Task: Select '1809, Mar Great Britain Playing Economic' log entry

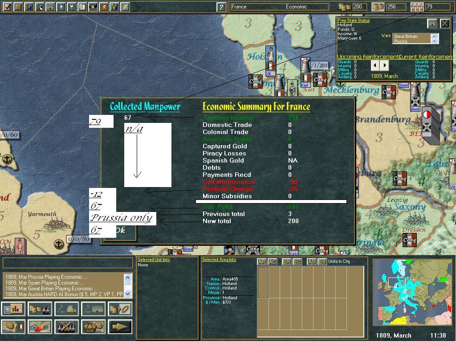Action: (x=64, y=289)
